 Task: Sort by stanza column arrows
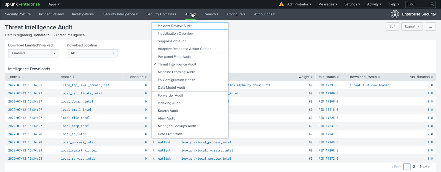(74, 77)
